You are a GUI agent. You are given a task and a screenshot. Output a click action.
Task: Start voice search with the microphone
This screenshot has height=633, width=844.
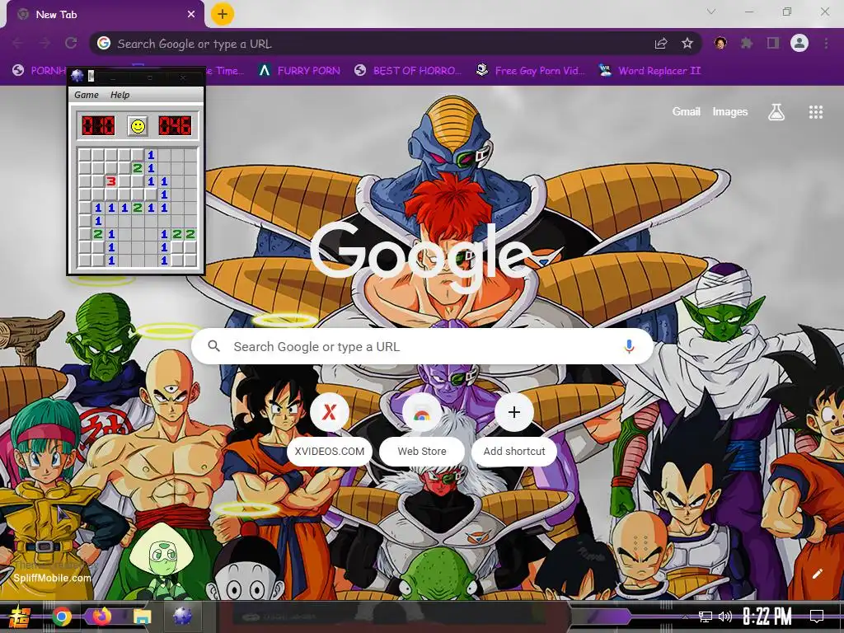(x=629, y=346)
